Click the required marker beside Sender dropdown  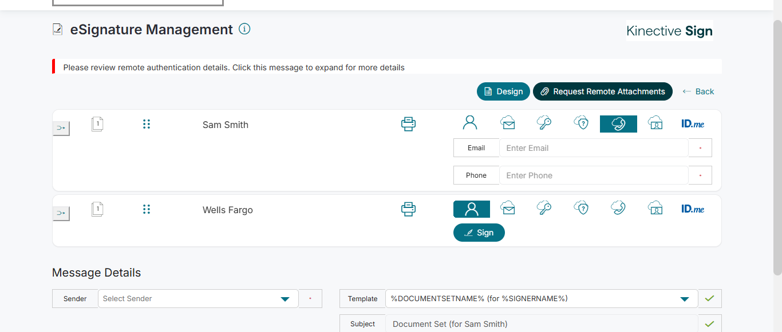pyautogui.click(x=310, y=298)
